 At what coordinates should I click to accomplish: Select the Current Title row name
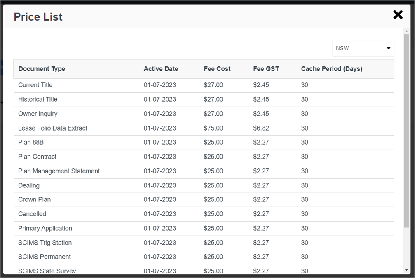click(35, 85)
